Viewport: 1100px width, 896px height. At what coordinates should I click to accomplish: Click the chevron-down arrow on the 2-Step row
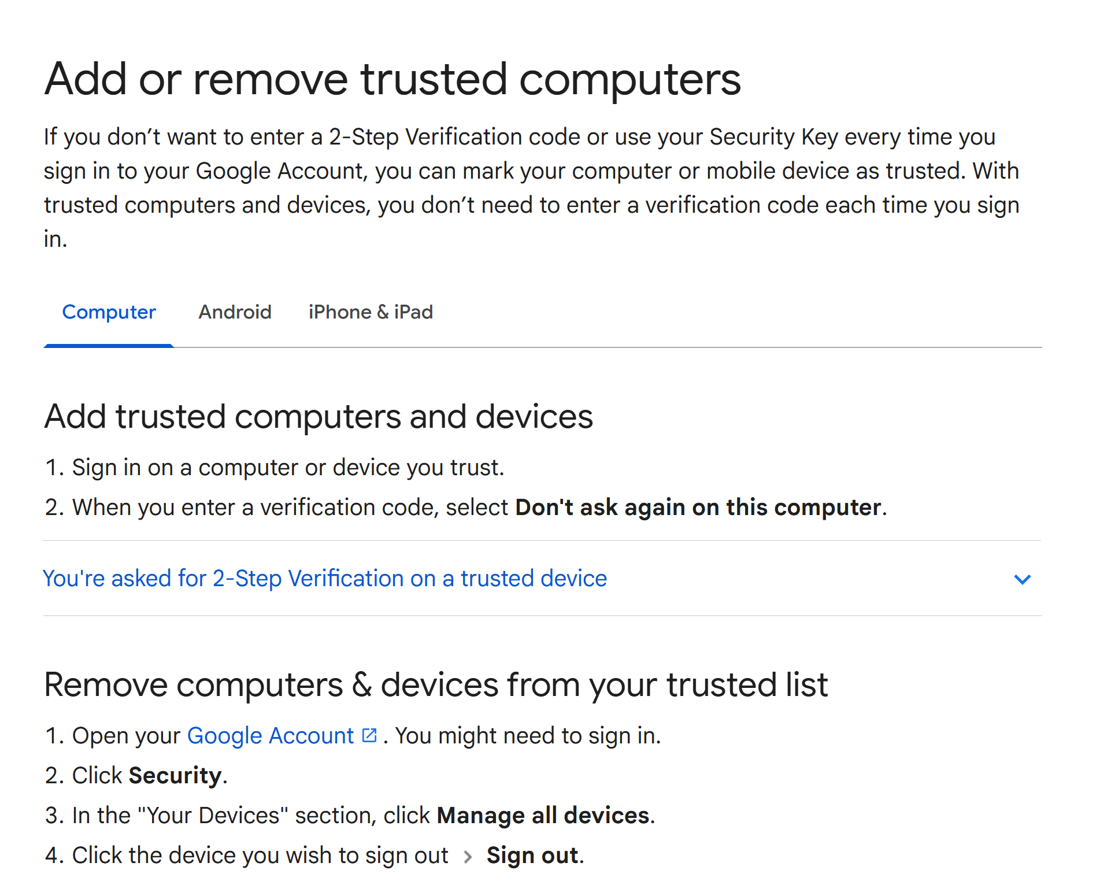1023,579
